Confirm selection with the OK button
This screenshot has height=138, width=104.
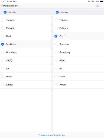97,6
